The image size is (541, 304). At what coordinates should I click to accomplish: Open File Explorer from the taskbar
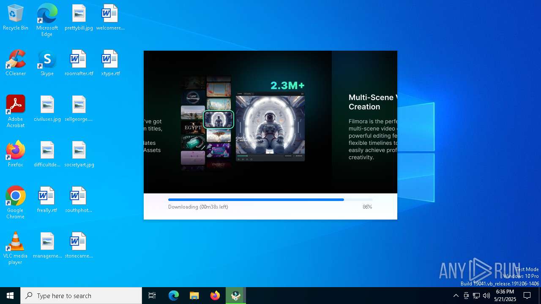click(x=194, y=296)
